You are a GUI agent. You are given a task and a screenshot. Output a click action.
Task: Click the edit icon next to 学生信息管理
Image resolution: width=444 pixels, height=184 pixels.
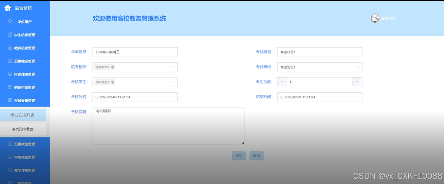(x=10, y=35)
